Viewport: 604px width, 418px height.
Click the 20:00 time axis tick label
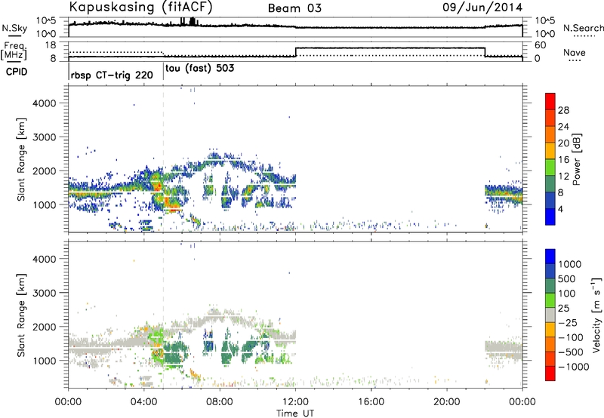click(x=447, y=402)
